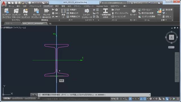The width and height of the screenshot is (181, 102).
Task: Open the application menu A button
Action: click(x=4, y=4)
